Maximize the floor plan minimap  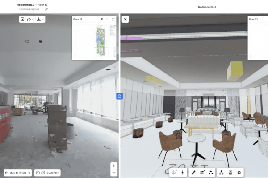(x=113, y=19)
